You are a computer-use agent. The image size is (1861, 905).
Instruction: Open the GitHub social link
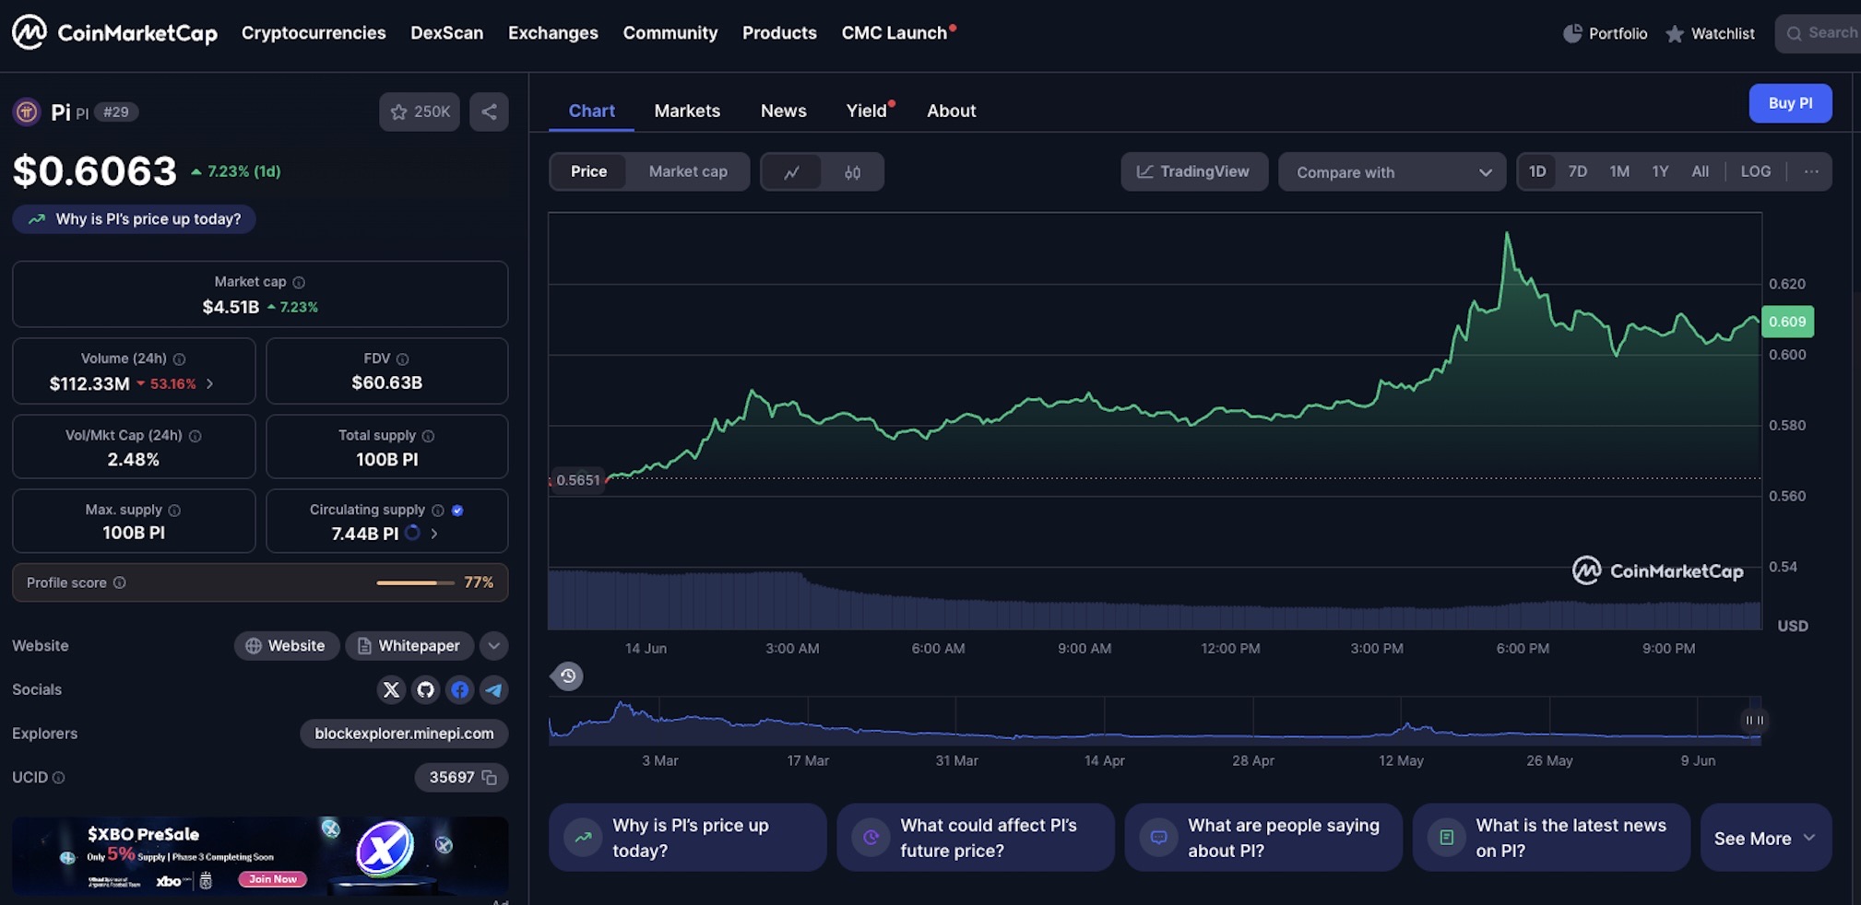(x=425, y=689)
